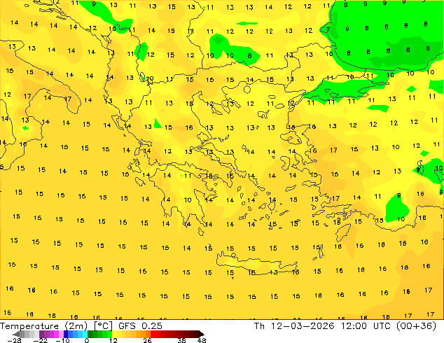444x343 pixels.
Task: Select the bright red legend swatch right of the 26 mark
Action: [153, 334]
